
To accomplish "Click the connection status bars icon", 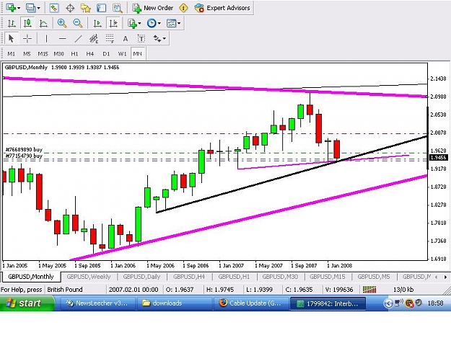I will point(369,290).
